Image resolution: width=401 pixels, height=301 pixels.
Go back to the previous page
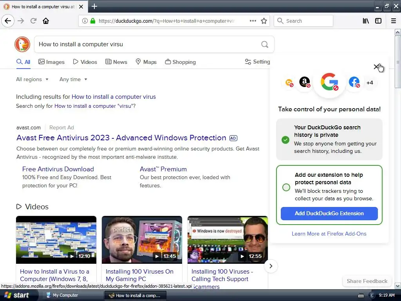(8, 21)
